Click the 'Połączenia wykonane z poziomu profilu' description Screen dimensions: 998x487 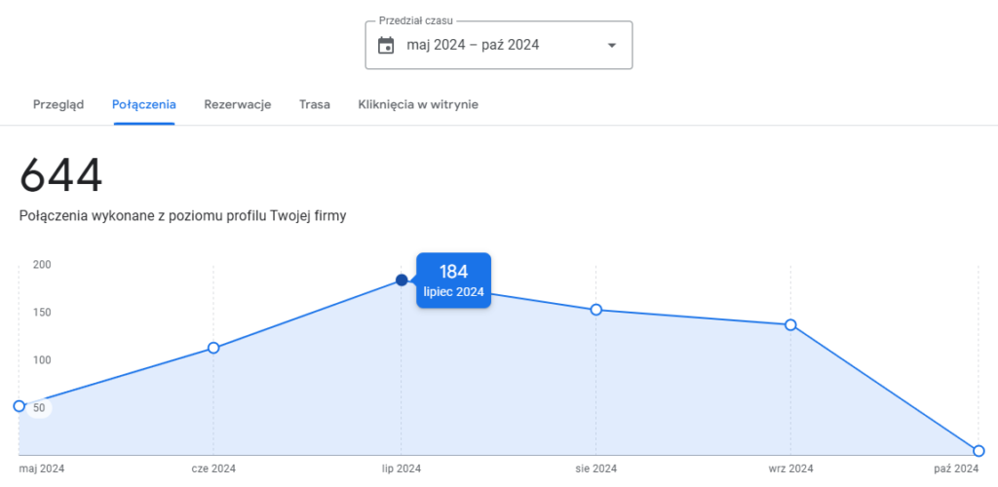182,216
